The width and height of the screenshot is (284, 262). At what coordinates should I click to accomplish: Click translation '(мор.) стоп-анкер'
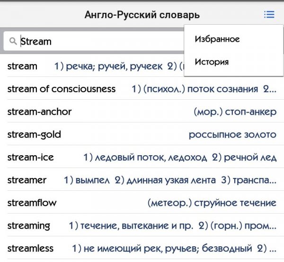pos(235,112)
